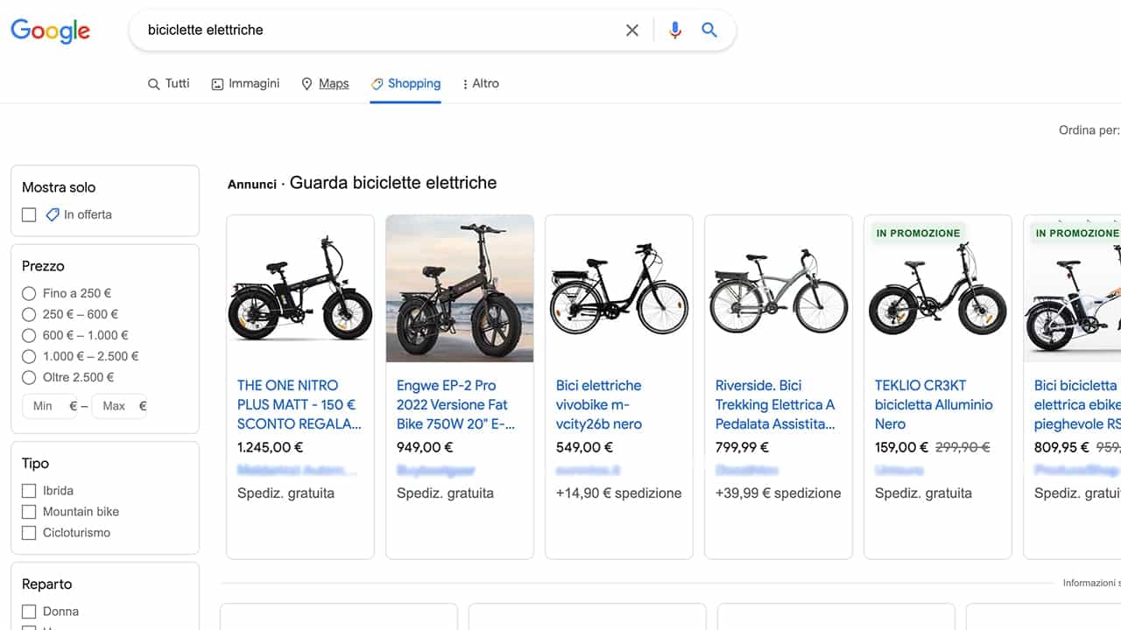Open Engwe EP-2 Pro 2022 product link
This screenshot has width=1121, height=630.
click(x=455, y=404)
